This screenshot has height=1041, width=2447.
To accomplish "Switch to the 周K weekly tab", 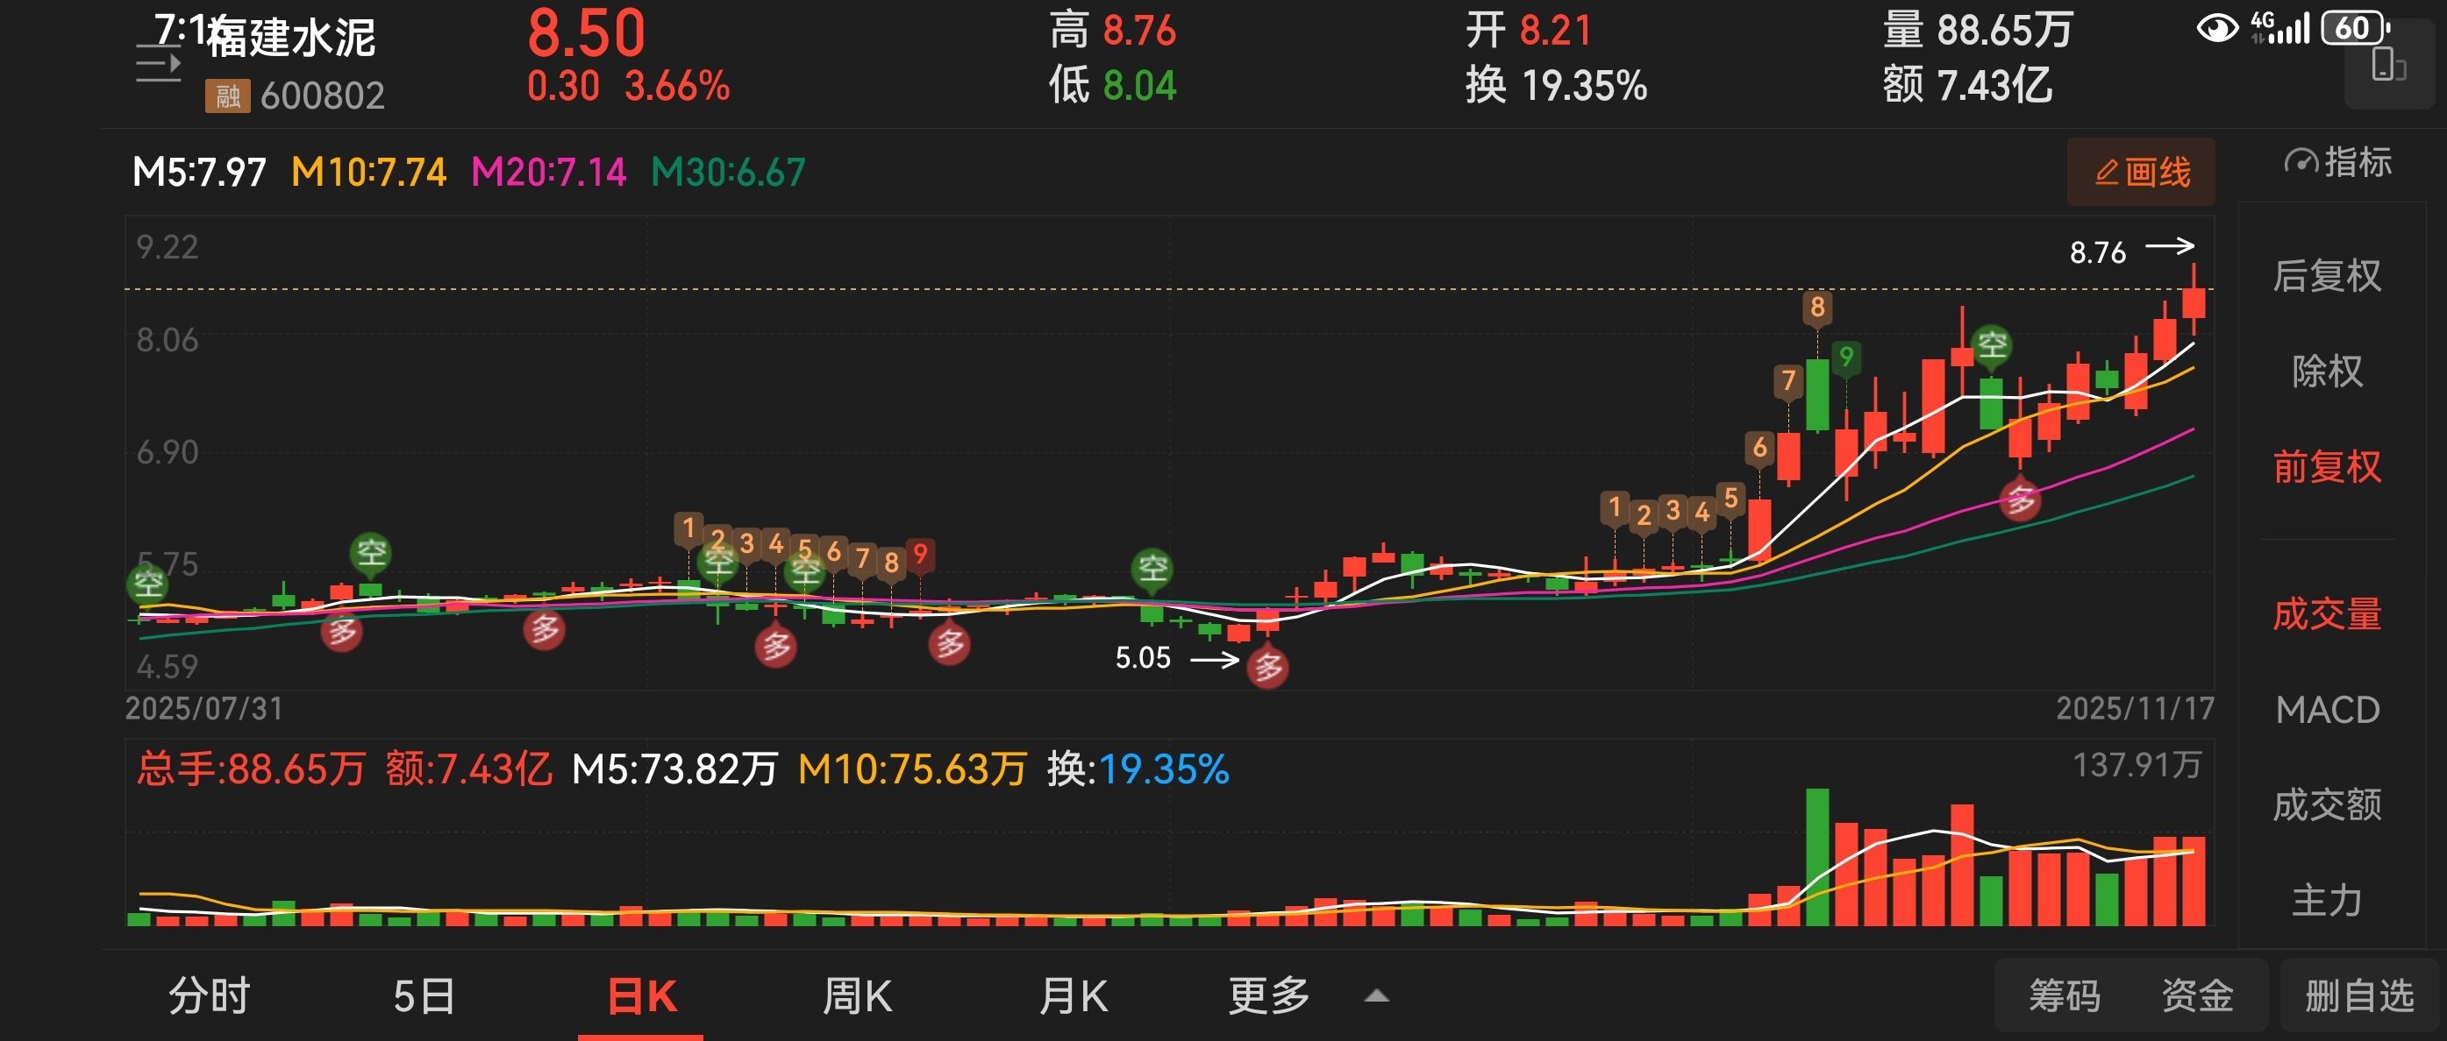I will pos(856,996).
